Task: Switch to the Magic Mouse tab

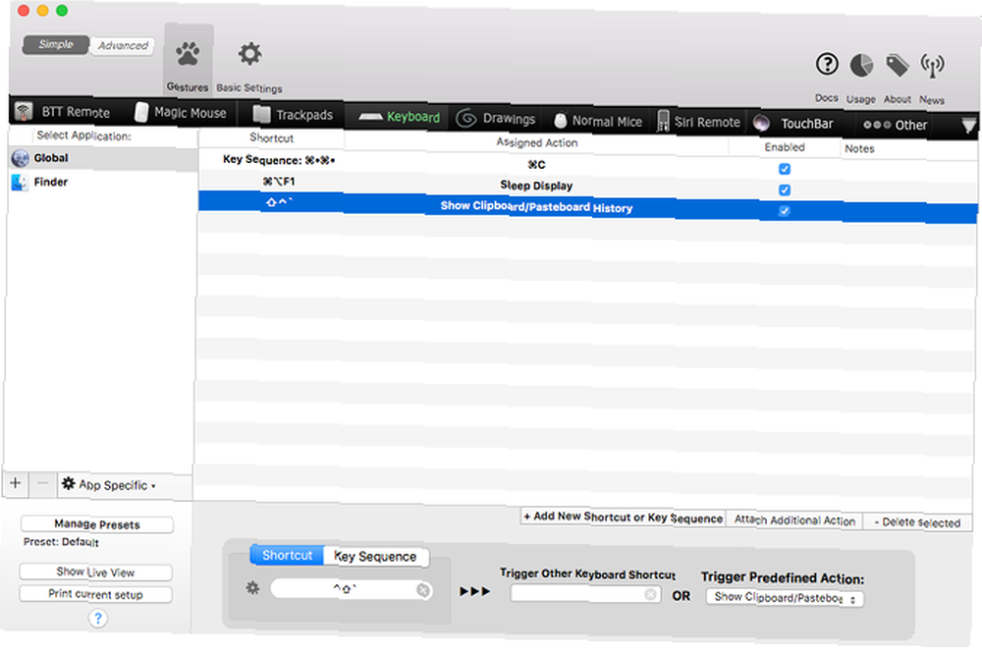Action: pyautogui.click(x=181, y=113)
